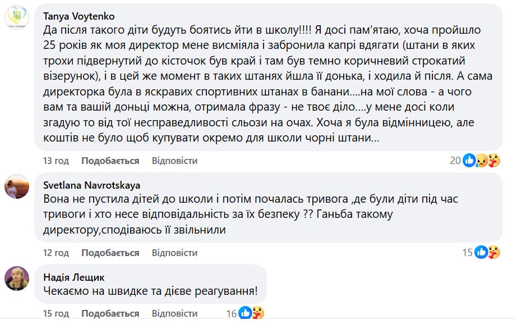This screenshot has height=324, width=517.
Task: Click like reaction icon on Надія's comment
Action: coord(245,313)
